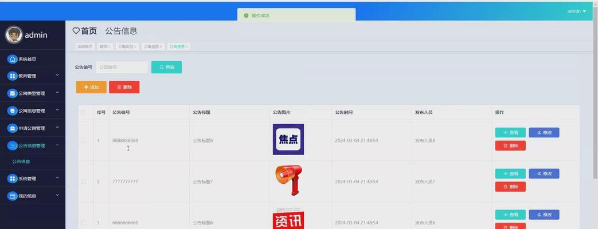Screen dimensions: 598x229
Task: Switch to the 系统首页 tab
Action: pyautogui.click(x=85, y=46)
